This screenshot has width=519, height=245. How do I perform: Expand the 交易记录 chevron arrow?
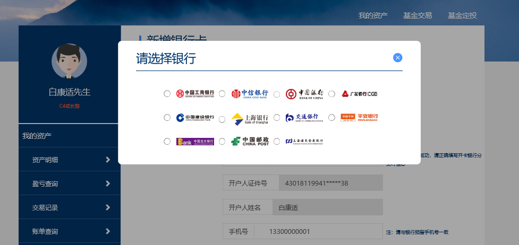(x=108, y=207)
